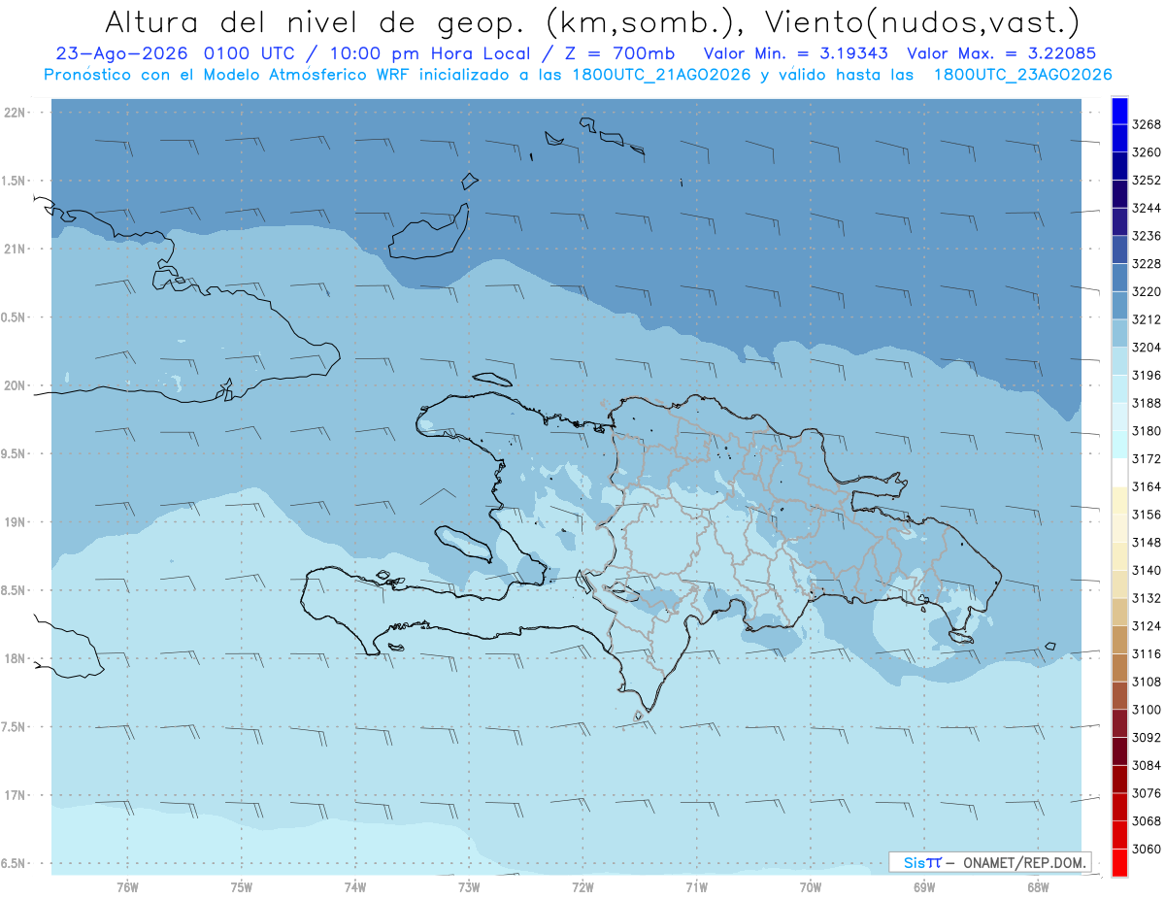Click the '3236' color scale value
The height and width of the screenshot is (900, 1165).
tap(1147, 236)
